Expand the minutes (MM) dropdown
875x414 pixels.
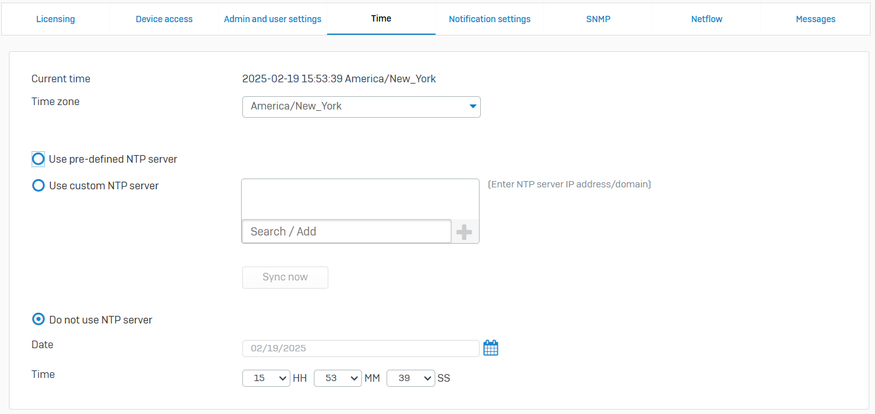pyautogui.click(x=337, y=379)
